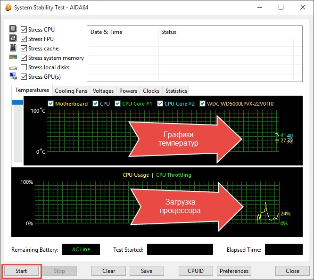Close the stability test window via Close button
Screen dimensions: 314x280
293,271
